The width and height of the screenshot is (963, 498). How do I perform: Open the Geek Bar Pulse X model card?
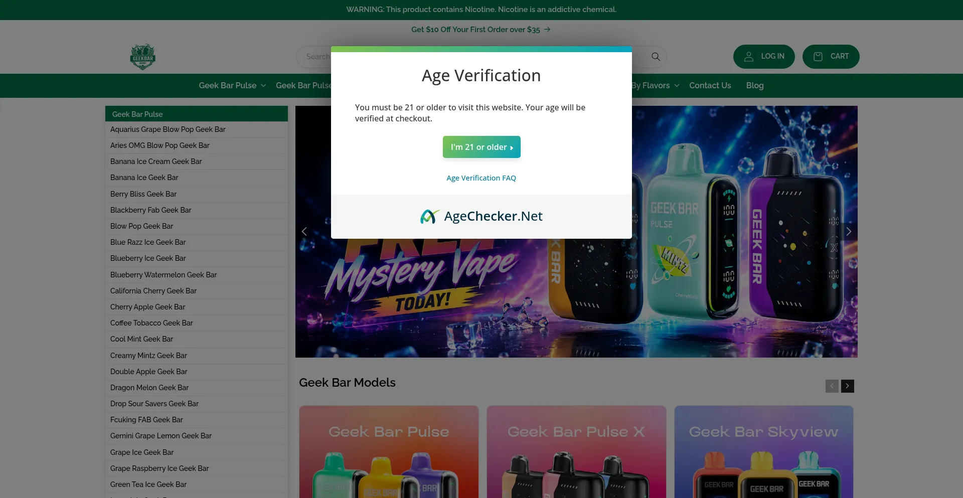576,452
